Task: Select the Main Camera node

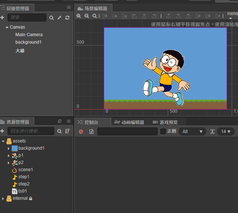Action: (29, 35)
